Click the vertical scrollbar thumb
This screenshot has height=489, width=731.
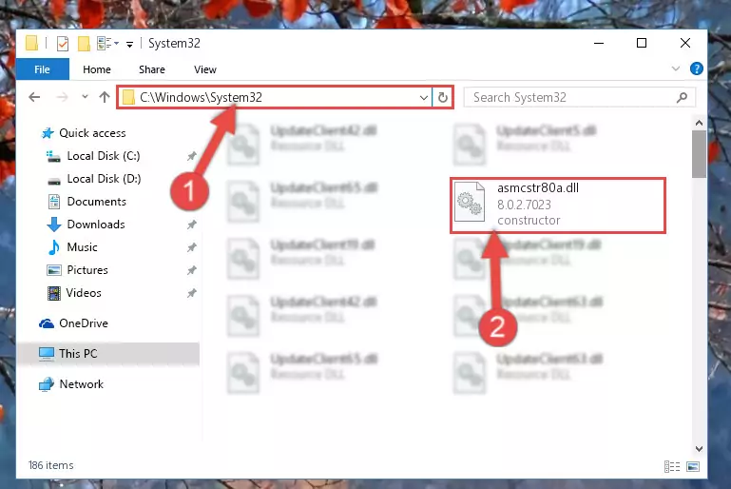pos(699,154)
